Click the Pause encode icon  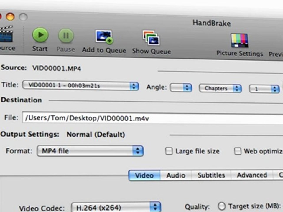click(x=66, y=36)
